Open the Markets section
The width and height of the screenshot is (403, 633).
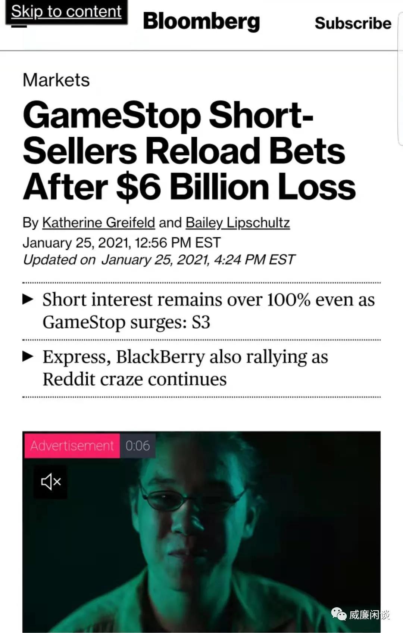click(56, 80)
